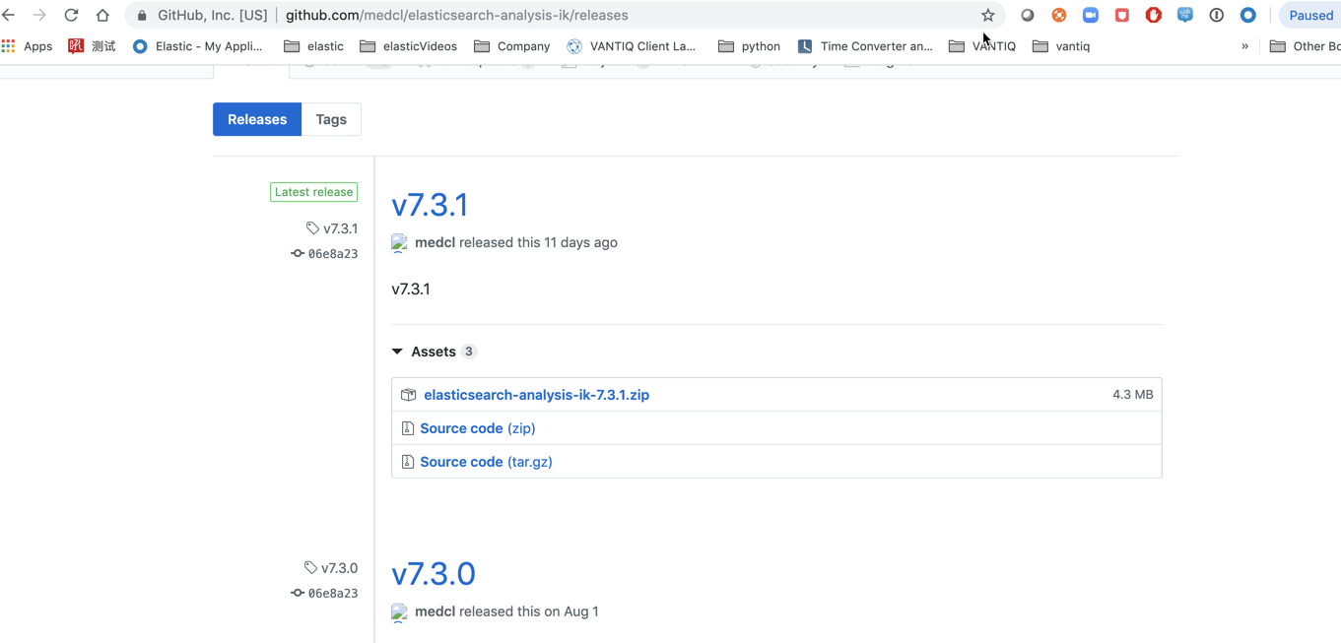Click the package icon beside the zip asset
Viewport: 1341px width, 643px height.
coord(408,395)
